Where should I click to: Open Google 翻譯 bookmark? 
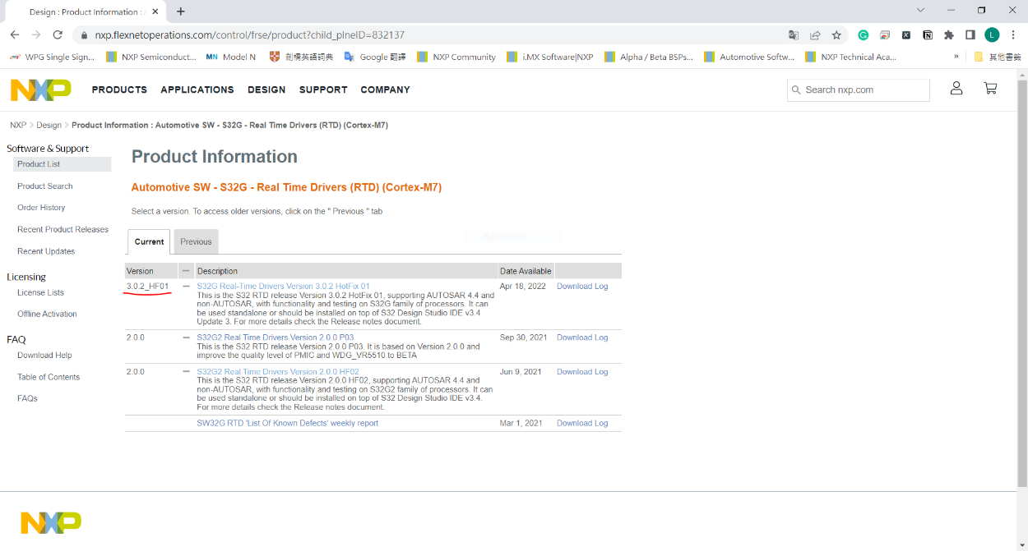(x=375, y=57)
